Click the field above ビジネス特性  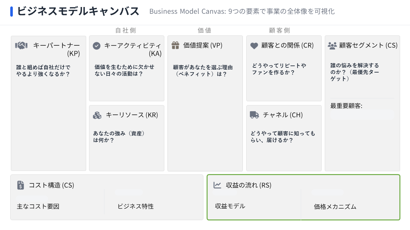[x=129, y=192]
